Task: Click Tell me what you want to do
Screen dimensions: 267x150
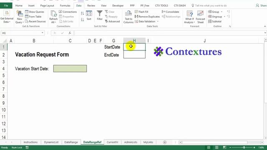Action: click(x=209, y=5)
